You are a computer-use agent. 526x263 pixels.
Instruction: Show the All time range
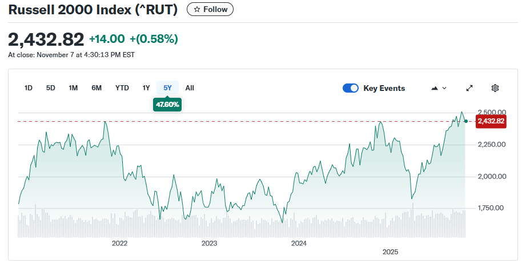tap(190, 88)
